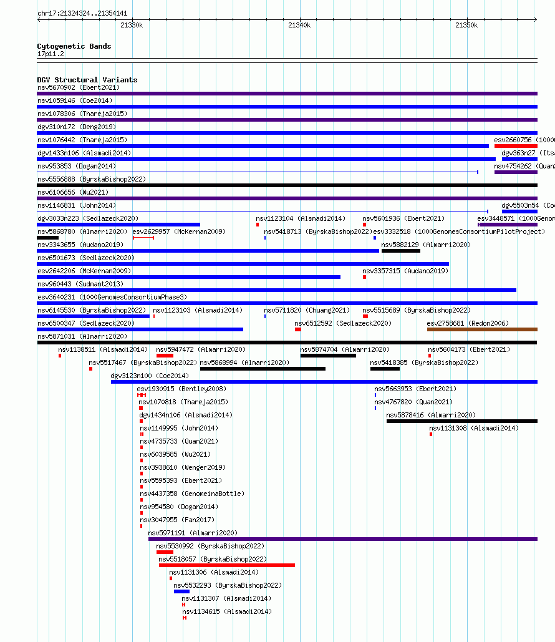
Task: Click esv3640231 (1000GenomesConsortiumPhase3) label
Action: [x=112, y=297]
